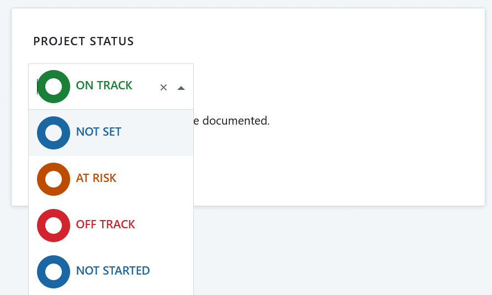The height and width of the screenshot is (295, 492).
Task: Click the orange AT RISK ring icon
Action: (x=54, y=179)
